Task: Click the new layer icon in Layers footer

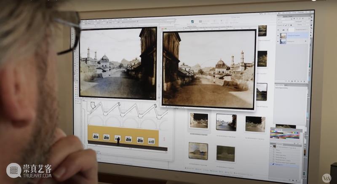Action: coord(301,81)
